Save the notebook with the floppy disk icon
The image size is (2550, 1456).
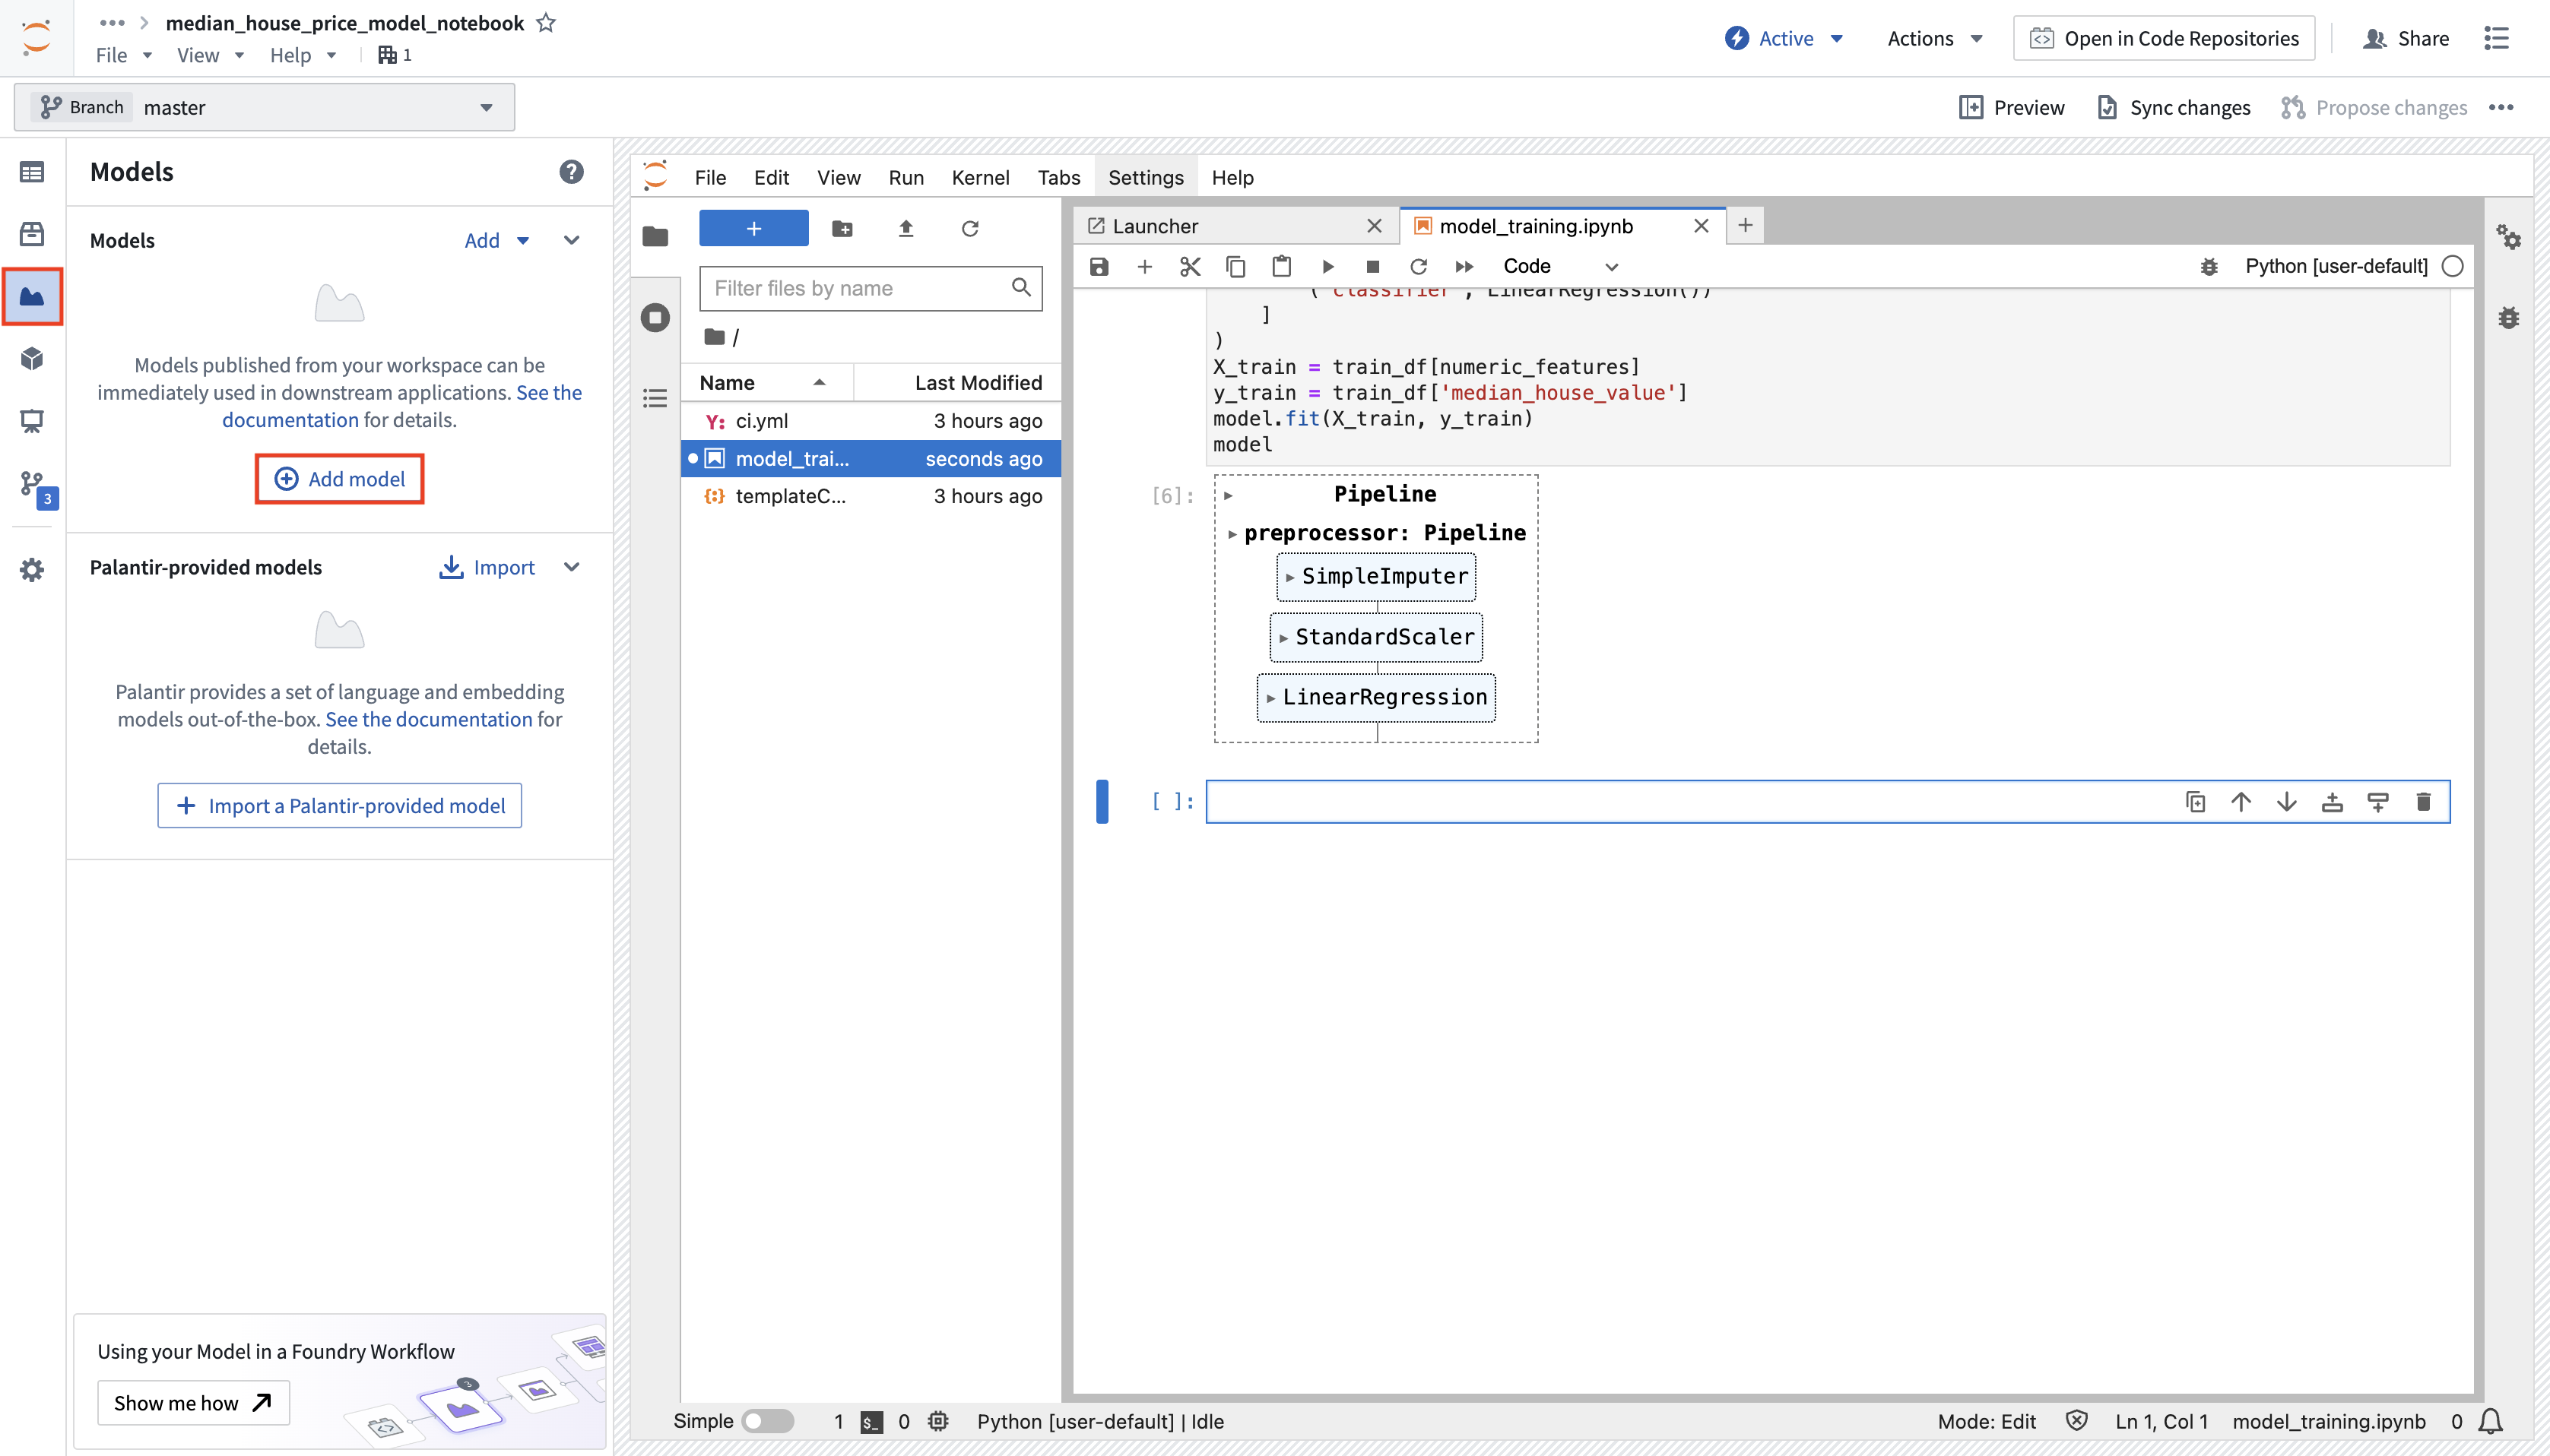(x=1099, y=266)
